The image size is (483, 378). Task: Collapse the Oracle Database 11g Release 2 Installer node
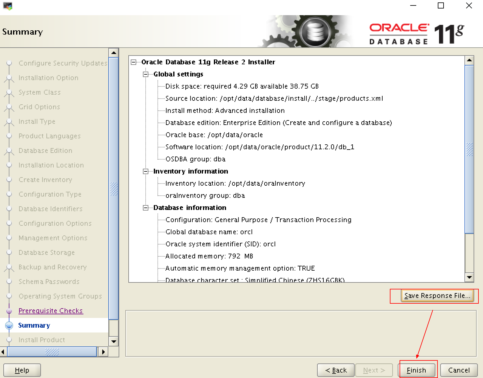(133, 62)
